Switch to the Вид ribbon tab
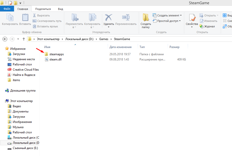The width and height of the screenshot is (232, 156). 60,9
